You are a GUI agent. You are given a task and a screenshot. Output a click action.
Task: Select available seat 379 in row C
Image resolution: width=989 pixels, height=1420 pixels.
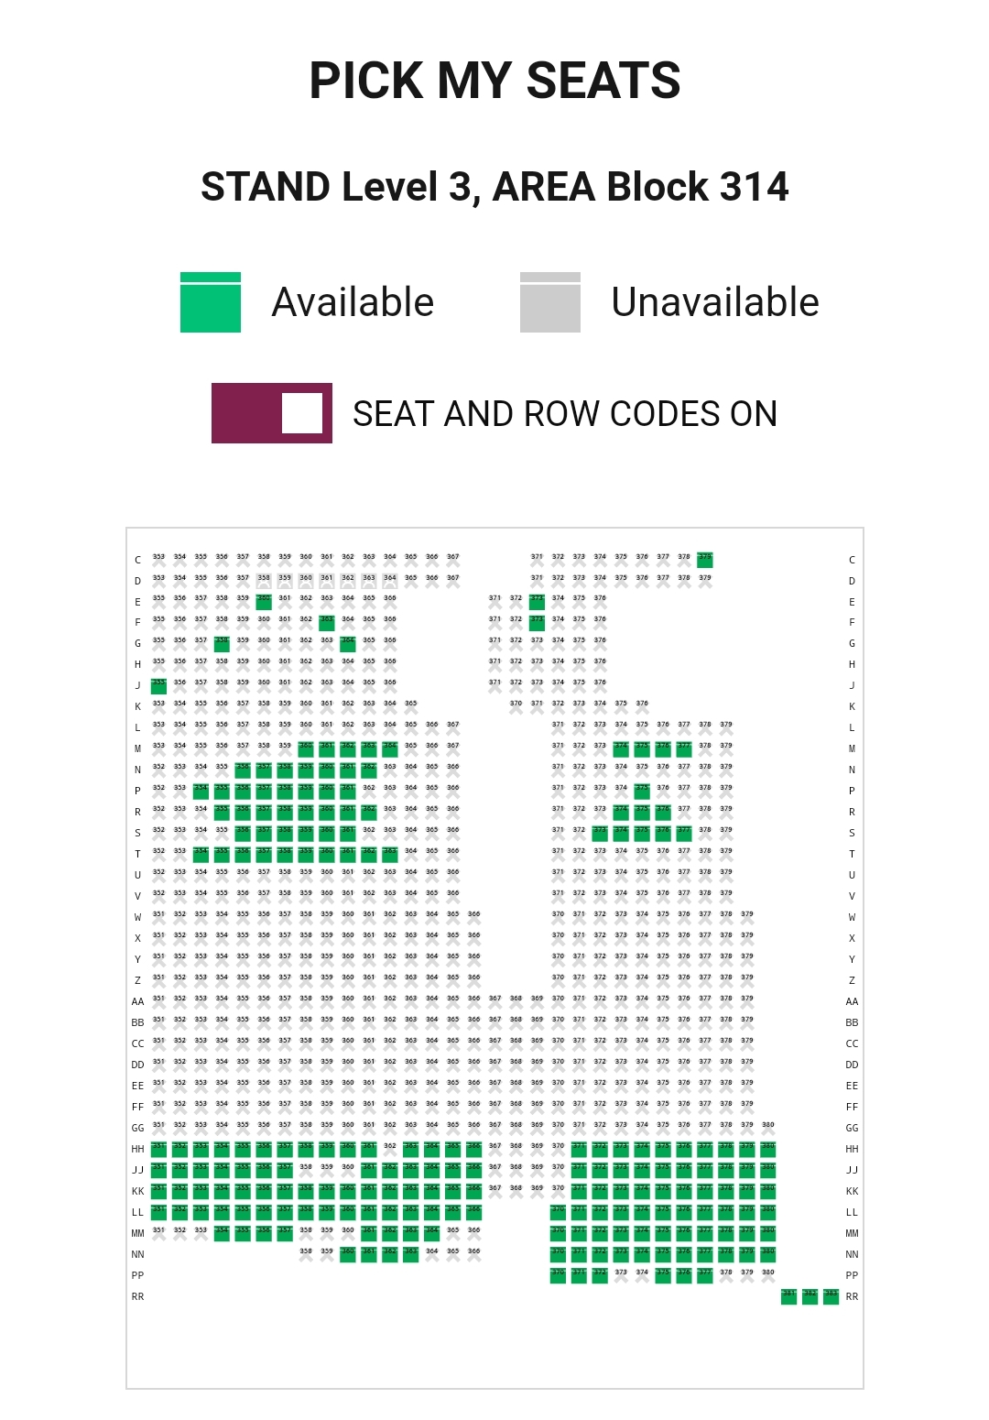pyautogui.click(x=705, y=560)
